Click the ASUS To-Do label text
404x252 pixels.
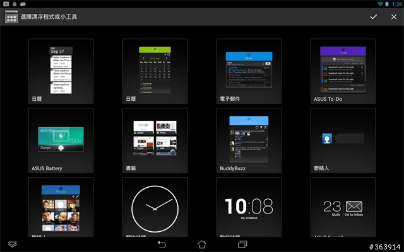328,99
